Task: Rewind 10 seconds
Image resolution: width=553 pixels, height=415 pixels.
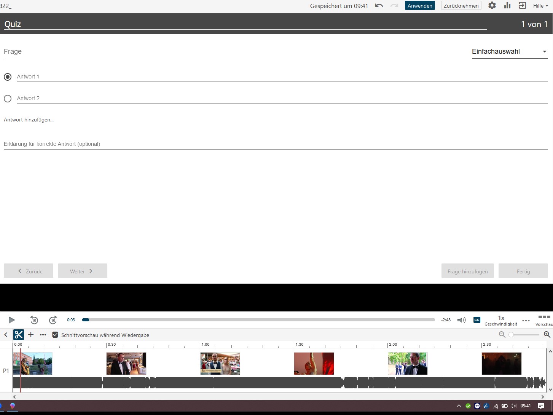Action: pyautogui.click(x=34, y=320)
